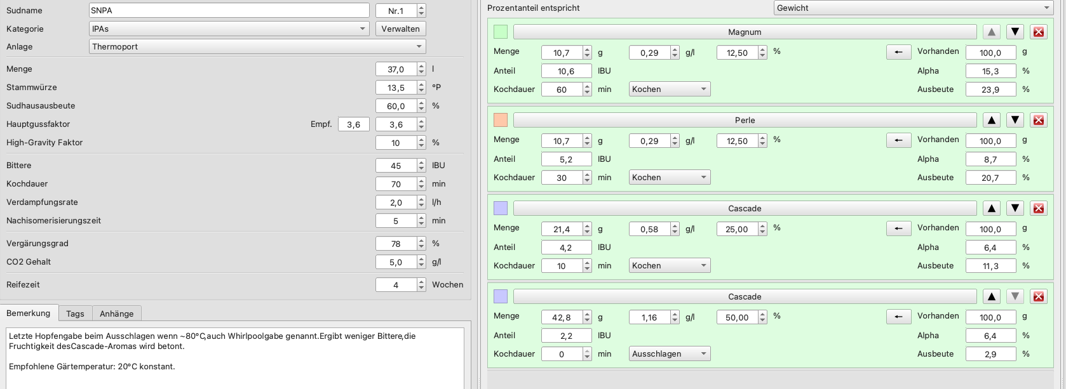The image size is (1066, 389).
Task: Change the Ausschlagen timing dropdown
Action: (670, 353)
